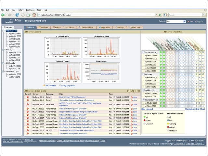
Task: Switch to the Graphs tab
Action: (x=70, y=27)
